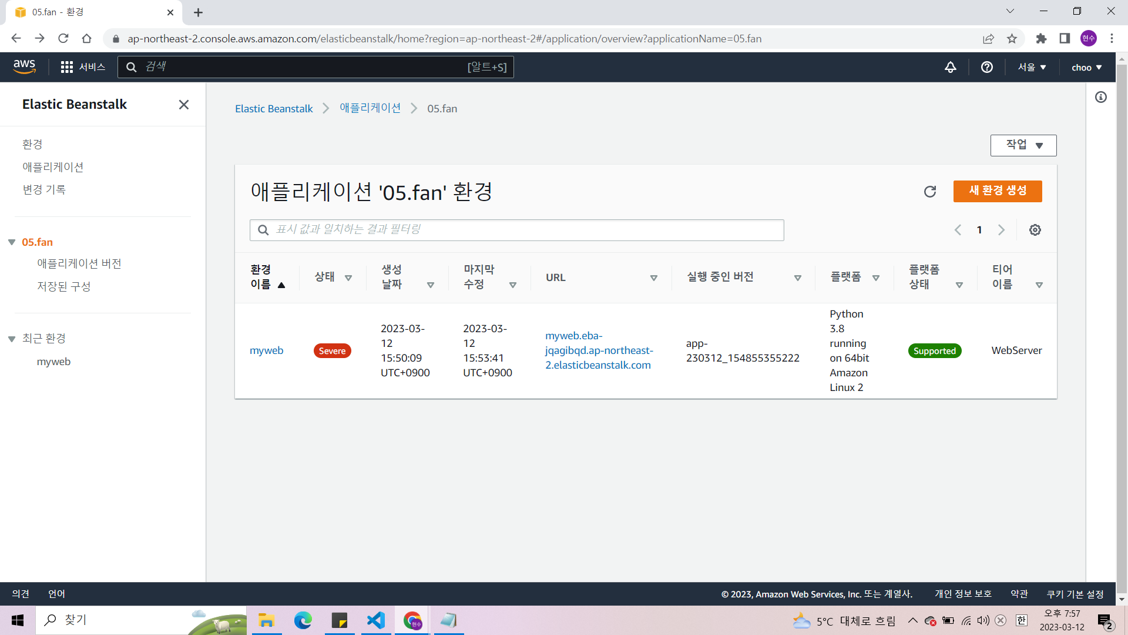Go to browser home page

(x=86, y=38)
